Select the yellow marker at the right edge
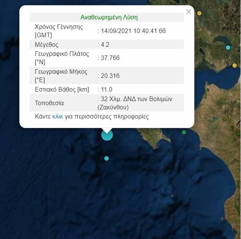This screenshot has width=241, height=239. point(235,66)
